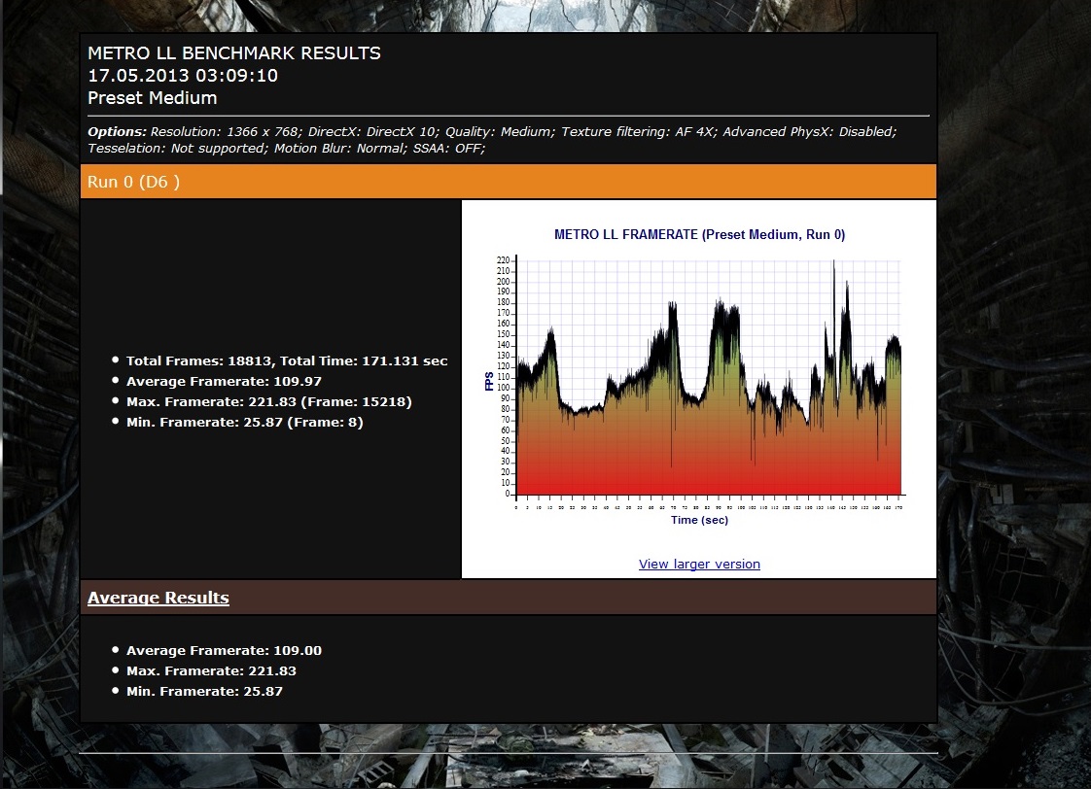Click the Time (sec) axis label

point(699,520)
